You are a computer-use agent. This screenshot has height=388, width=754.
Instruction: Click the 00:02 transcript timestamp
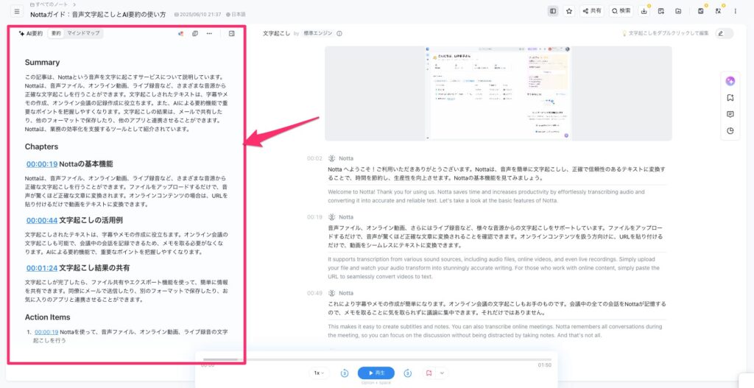click(x=314, y=158)
